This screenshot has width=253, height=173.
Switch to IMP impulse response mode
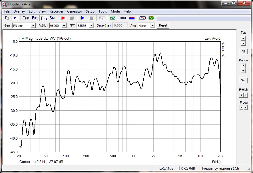point(26,18)
